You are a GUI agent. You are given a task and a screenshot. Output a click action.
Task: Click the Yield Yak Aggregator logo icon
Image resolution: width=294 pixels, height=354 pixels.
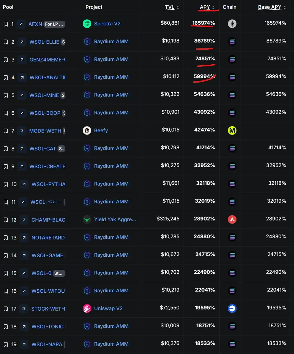pos(87,219)
